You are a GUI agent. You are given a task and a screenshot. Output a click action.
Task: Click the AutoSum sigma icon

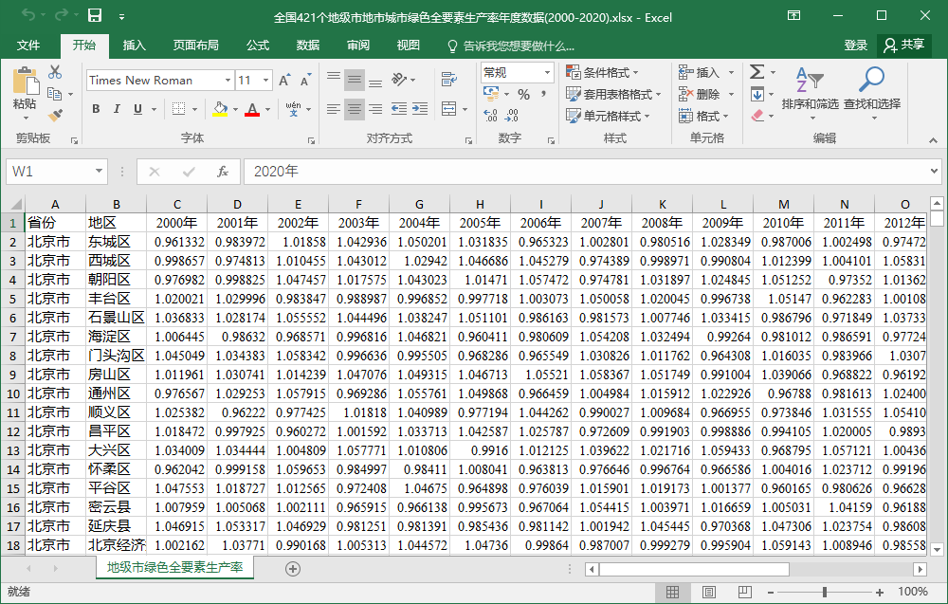coord(757,73)
